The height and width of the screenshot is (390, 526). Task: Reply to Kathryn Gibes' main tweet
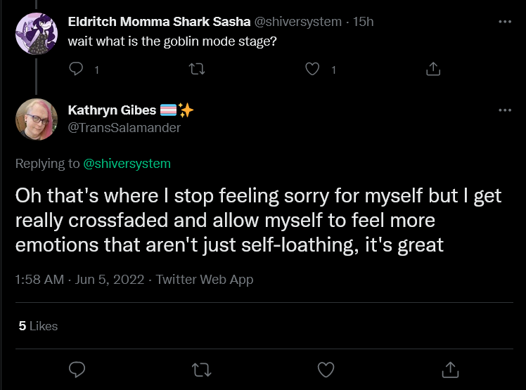[x=77, y=370]
